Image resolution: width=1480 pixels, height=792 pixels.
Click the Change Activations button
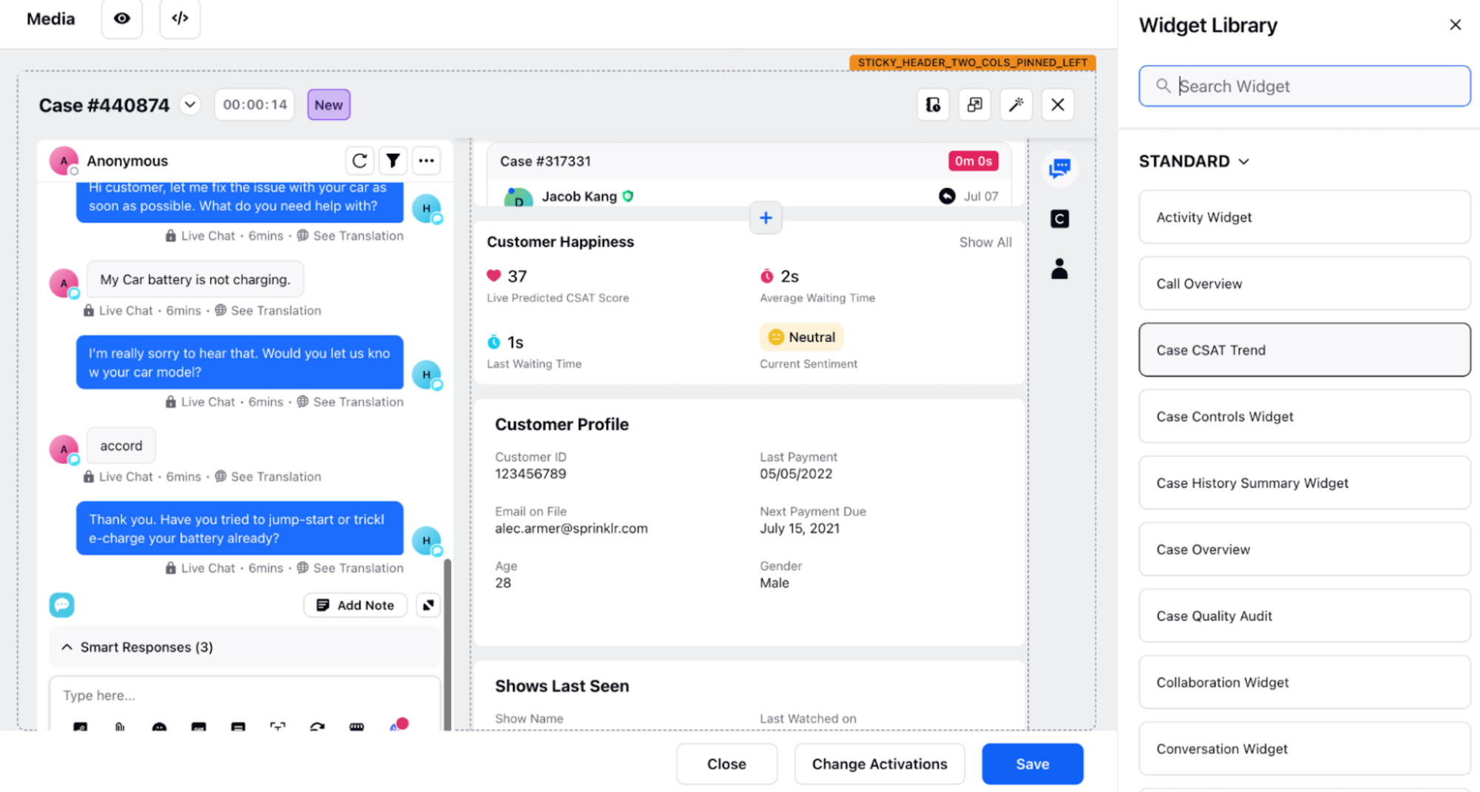coord(880,764)
